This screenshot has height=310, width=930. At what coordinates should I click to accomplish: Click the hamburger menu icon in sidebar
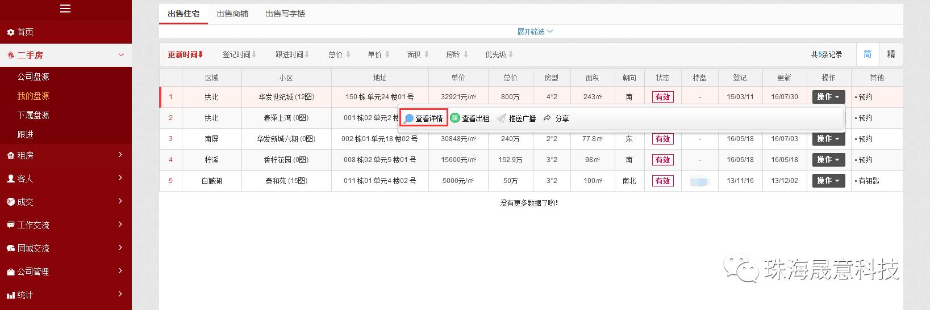point(65,9)
